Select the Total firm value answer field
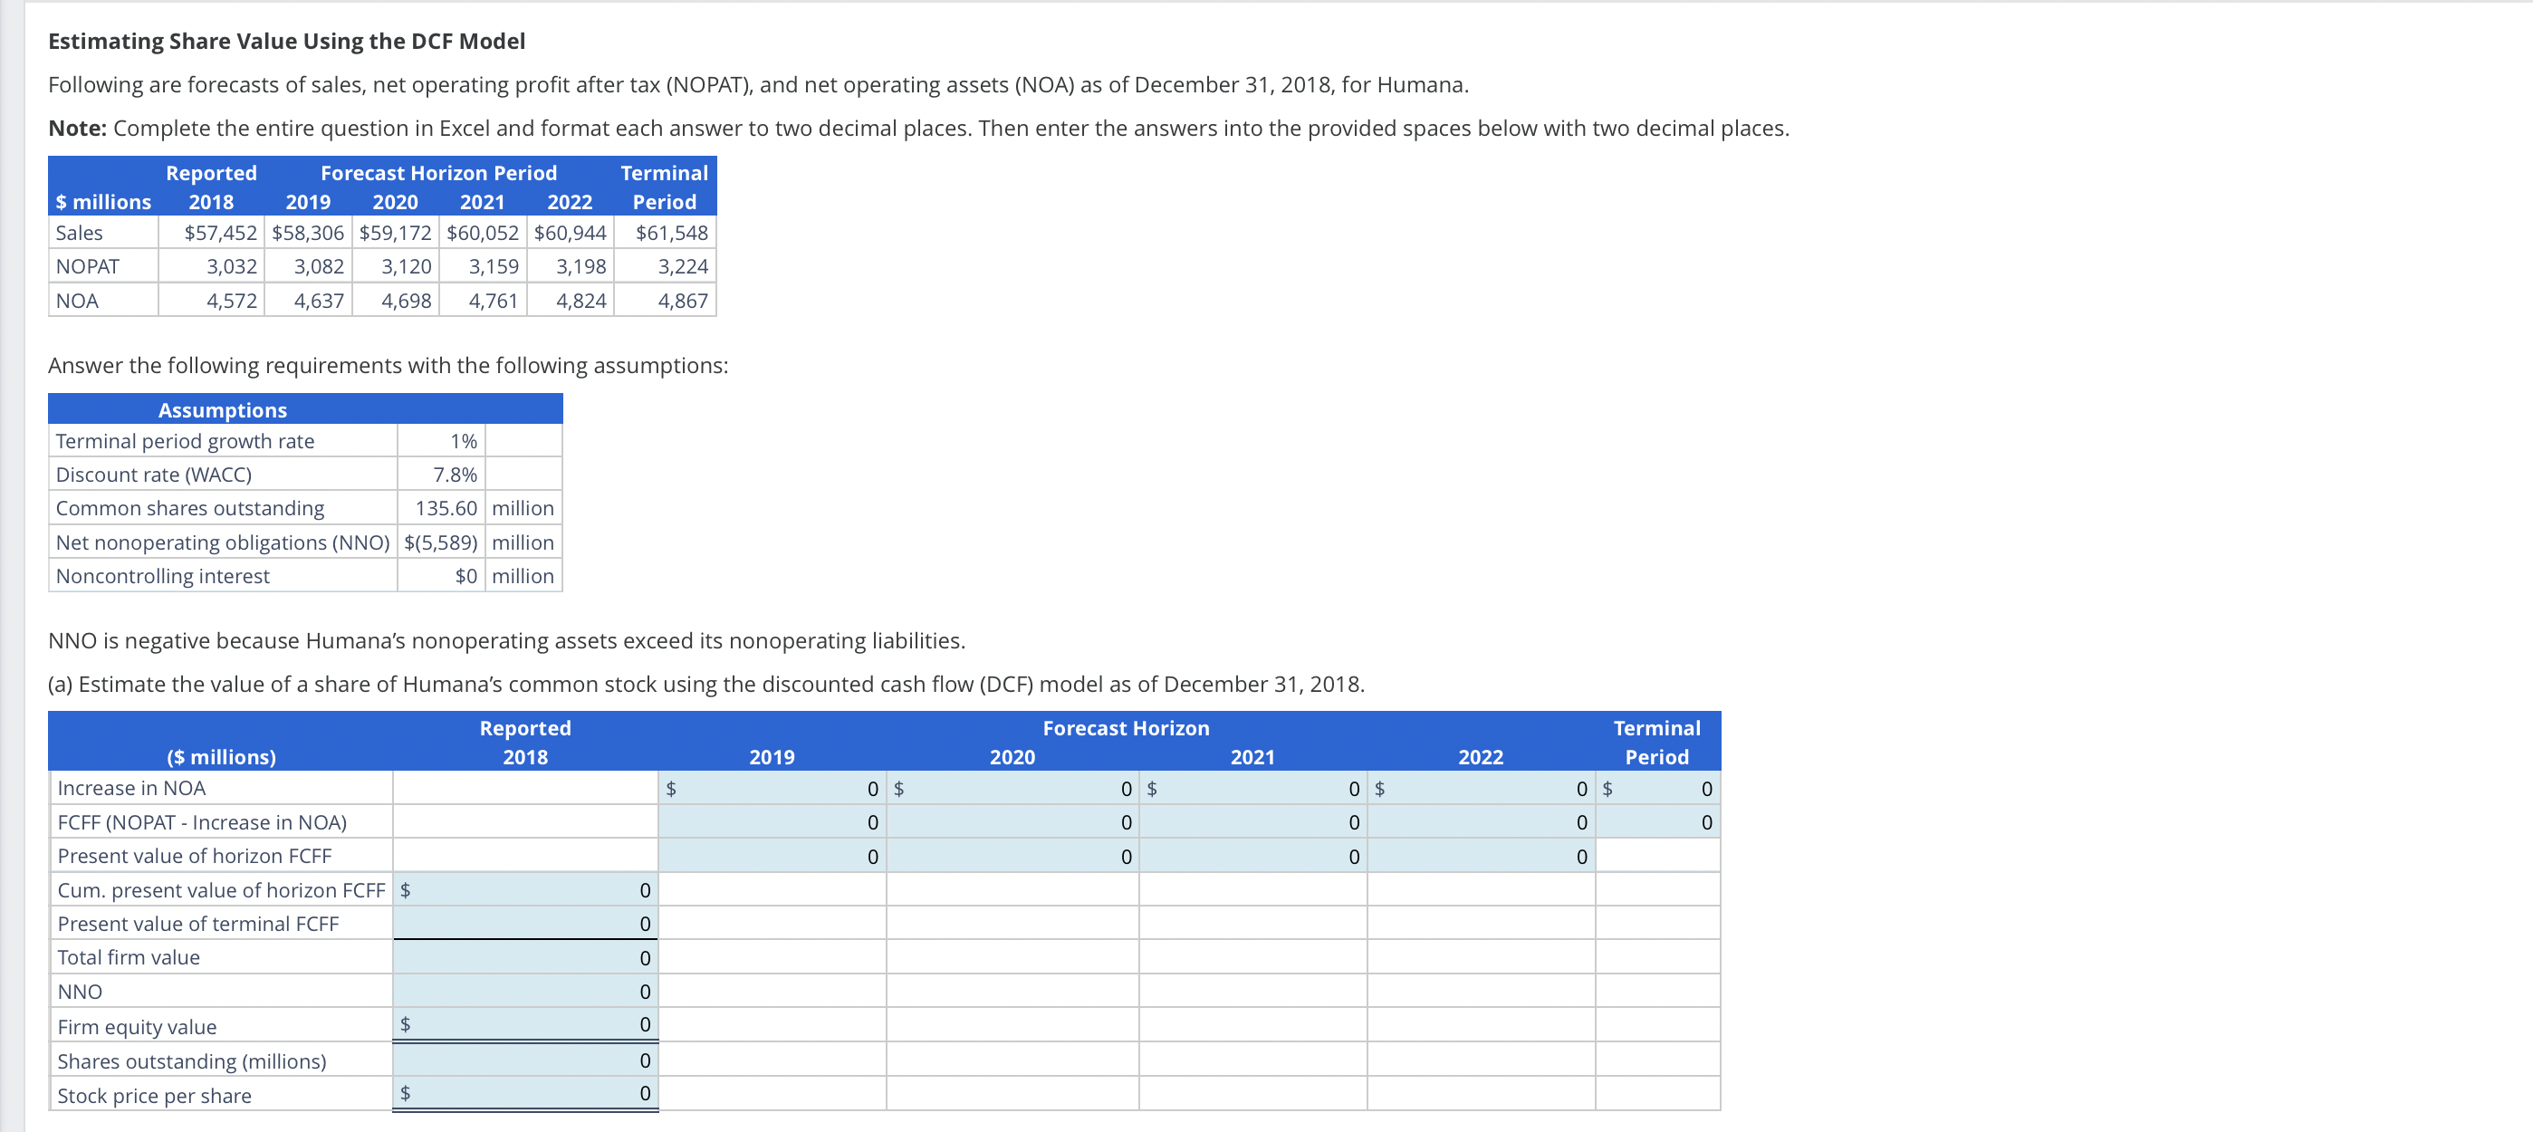 point(526,956)
